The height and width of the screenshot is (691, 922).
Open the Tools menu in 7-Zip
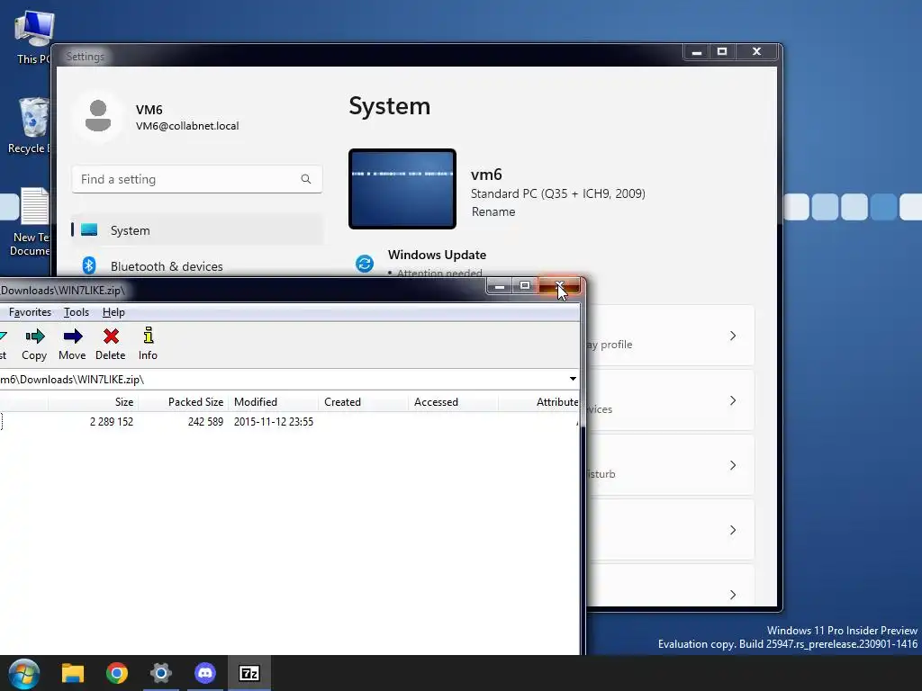click(77, 312)
